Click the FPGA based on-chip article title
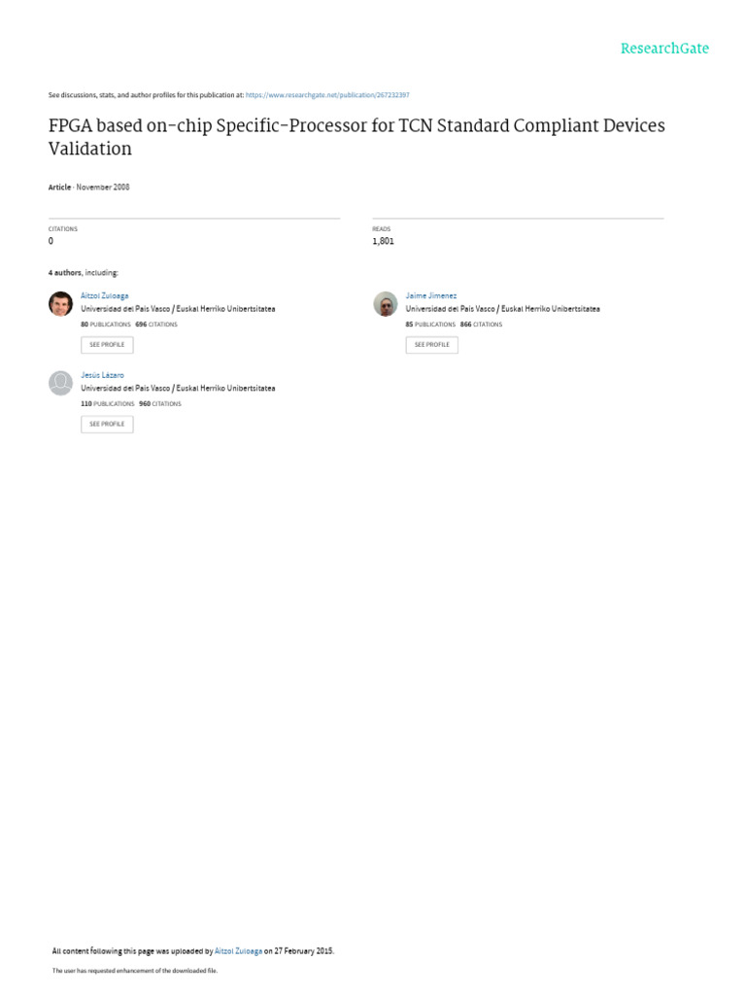The height and width of the screenshot is (995, 746). pos(356,136)
